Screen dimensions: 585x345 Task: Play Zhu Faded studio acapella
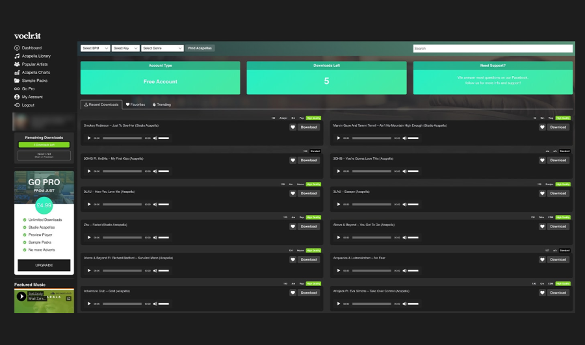click(89, 238)
